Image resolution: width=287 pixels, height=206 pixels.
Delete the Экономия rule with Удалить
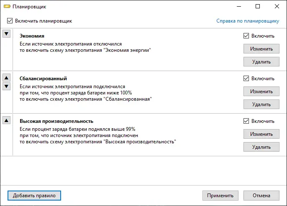[261, 62]
